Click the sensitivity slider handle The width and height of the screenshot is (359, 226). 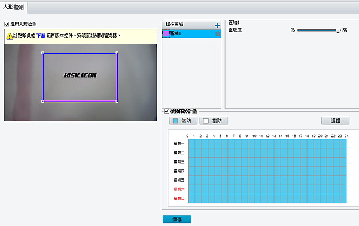coord(338,30)
